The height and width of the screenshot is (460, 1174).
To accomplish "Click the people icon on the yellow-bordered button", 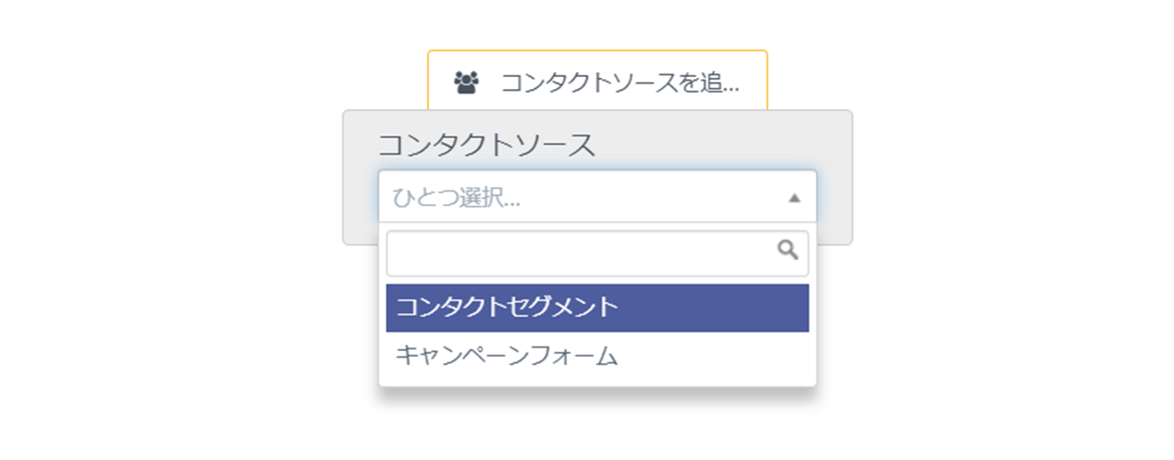I will (466, 83).
